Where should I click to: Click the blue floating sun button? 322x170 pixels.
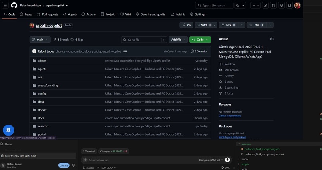pyautogui.click(x=8, y=130)
